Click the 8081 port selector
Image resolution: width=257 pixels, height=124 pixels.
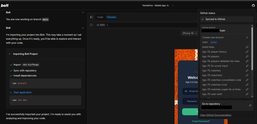click(x=100, y=25)
